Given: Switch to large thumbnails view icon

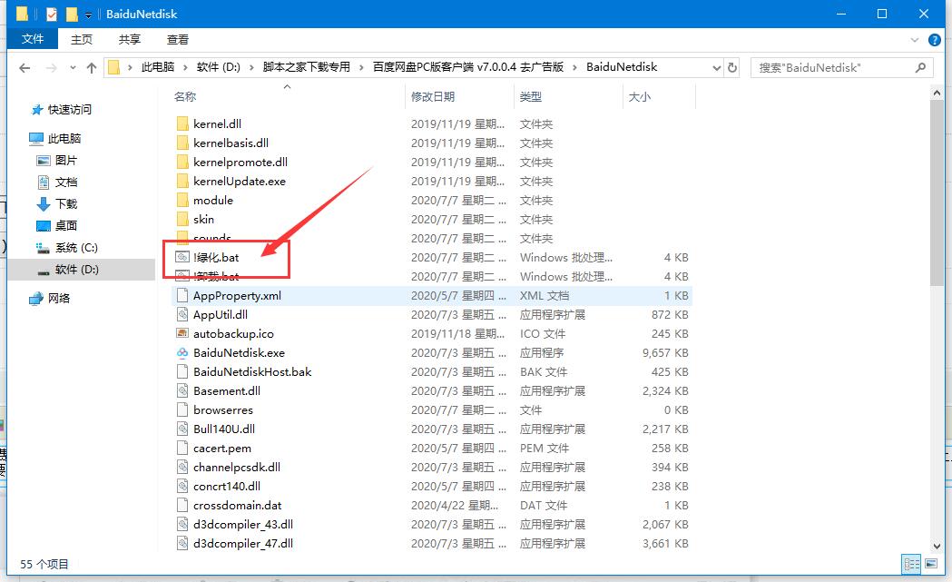Looking at the screenshot, I should [x=931, y=564].
